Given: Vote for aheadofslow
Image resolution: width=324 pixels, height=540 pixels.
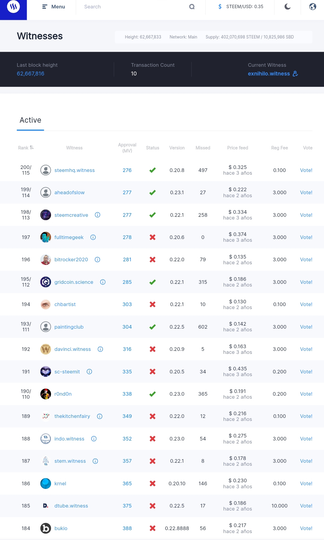Looking at the screenshot, I should [x=306, y=192].
